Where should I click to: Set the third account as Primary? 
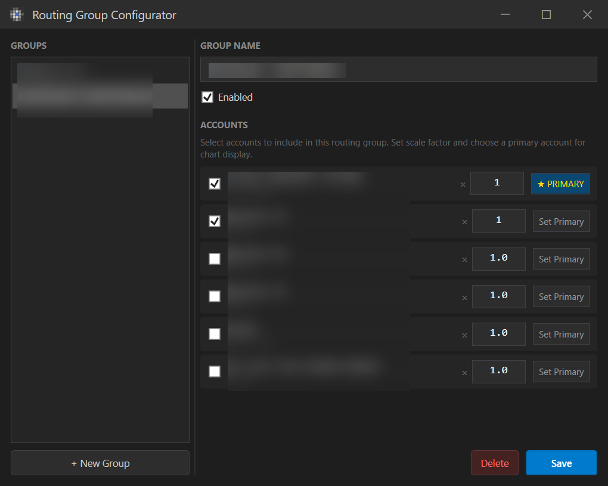coord(561,259)
